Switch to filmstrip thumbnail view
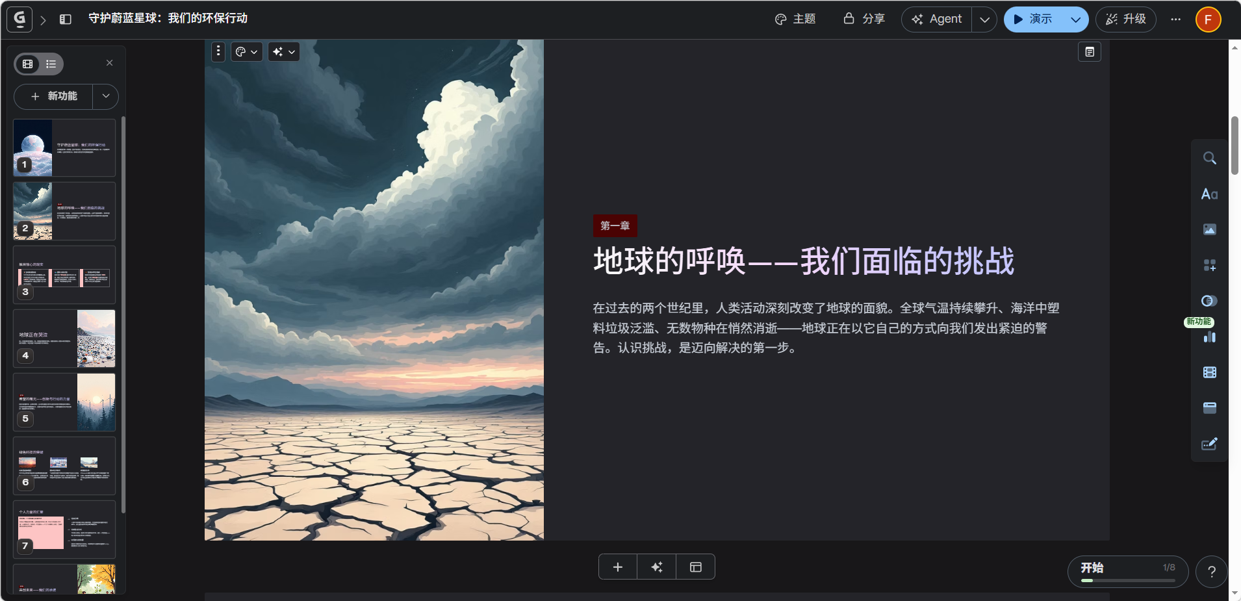The height and width of the screenshot is (601, 1241). [28, 64]
